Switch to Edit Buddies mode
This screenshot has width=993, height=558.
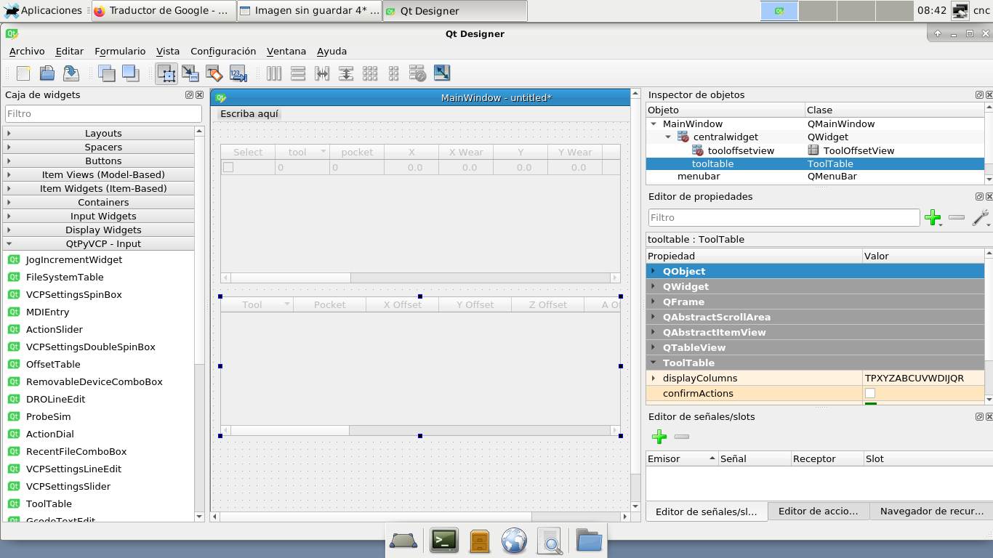(214, 73)
